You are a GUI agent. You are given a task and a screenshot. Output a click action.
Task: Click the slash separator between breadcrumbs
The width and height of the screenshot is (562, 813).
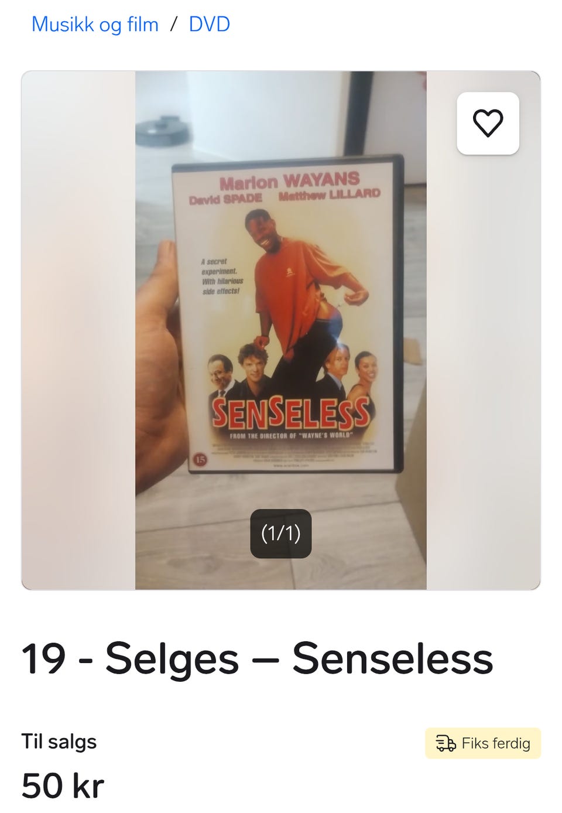(174, 25)
